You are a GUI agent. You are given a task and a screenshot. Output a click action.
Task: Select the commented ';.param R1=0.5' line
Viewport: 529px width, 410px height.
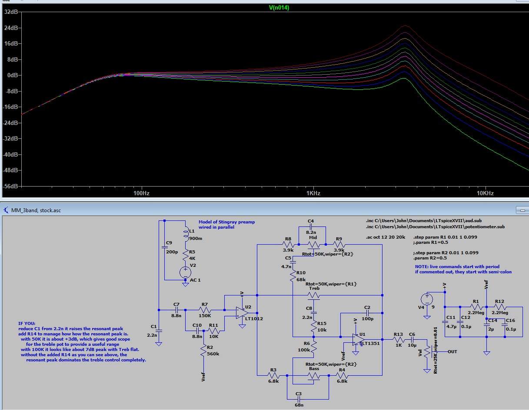click(x=430, y=243)
